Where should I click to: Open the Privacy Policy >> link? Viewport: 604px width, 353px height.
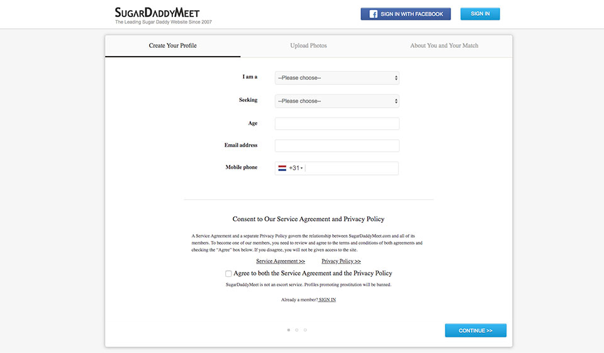(x=341, y=261)
